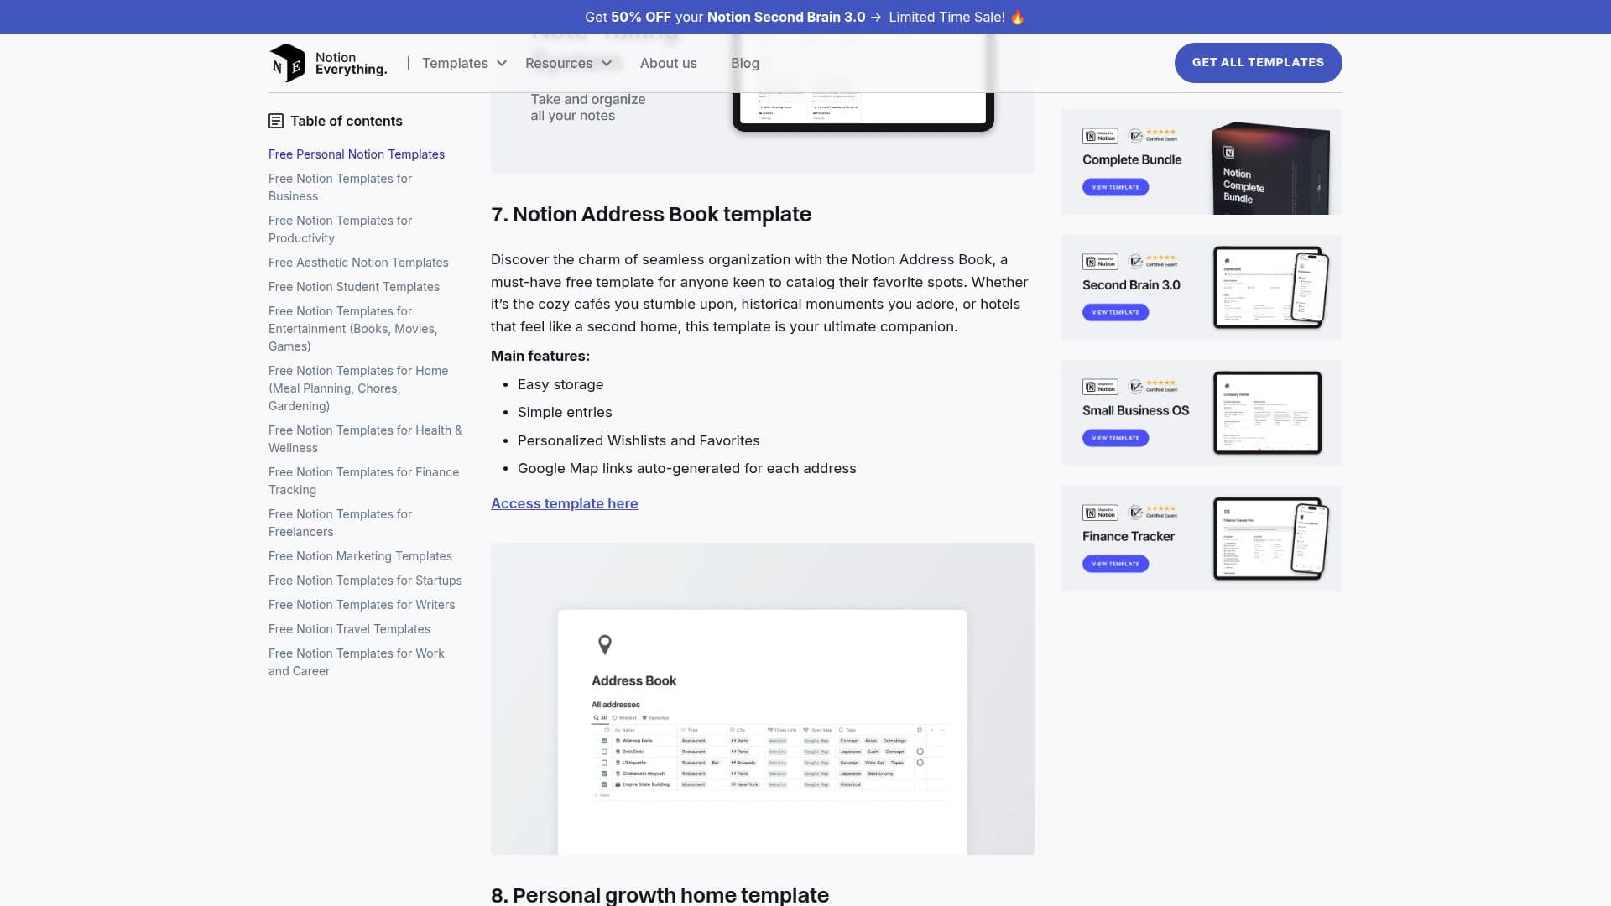The width and height of the screenshot is (1611, 906).
Task: View the Complete Bundle template
Action: point(1115,187)
